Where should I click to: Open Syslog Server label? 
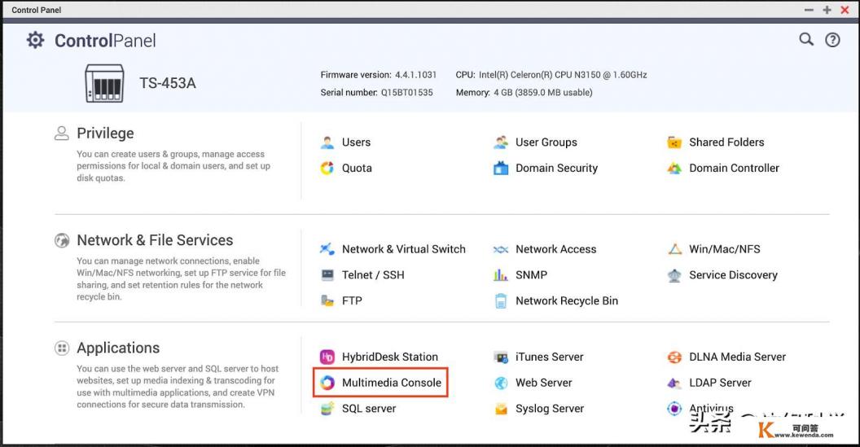tap(550, 408)
